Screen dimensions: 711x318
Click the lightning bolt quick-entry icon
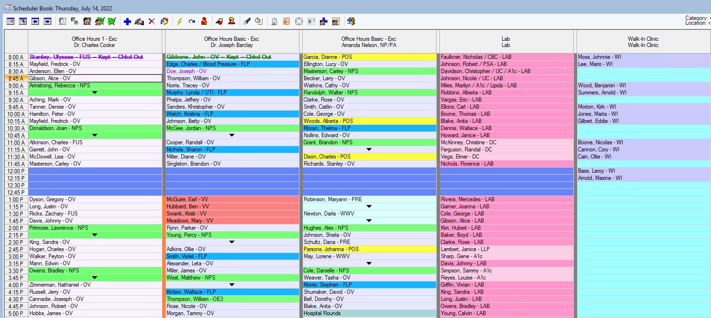tap(179, 21)
